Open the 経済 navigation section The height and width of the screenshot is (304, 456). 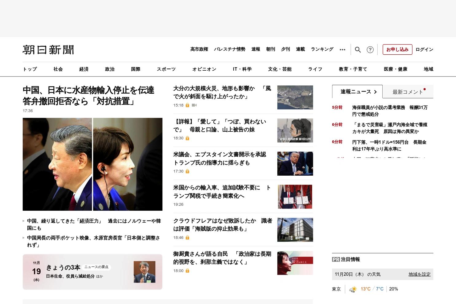[84, 69]
